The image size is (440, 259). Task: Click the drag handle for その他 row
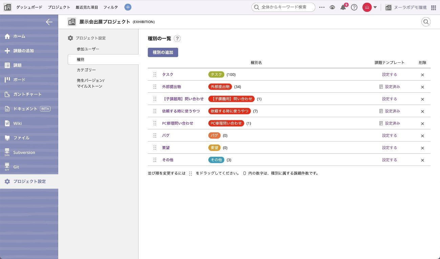[x=155, y=160]
